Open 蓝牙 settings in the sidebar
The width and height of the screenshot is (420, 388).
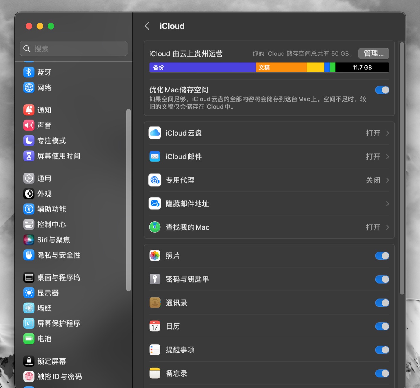(x=44, y=72)
